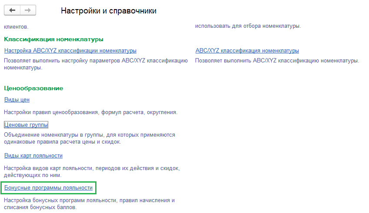
Task: Select description 'Позволяет выполнить ABC/XYZ классификацию номенклатуры.'
Action: [x=277, y=61]
